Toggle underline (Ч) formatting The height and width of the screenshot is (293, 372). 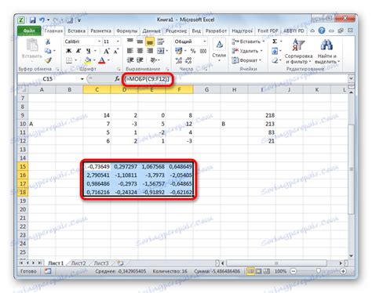tap(89, 51)
